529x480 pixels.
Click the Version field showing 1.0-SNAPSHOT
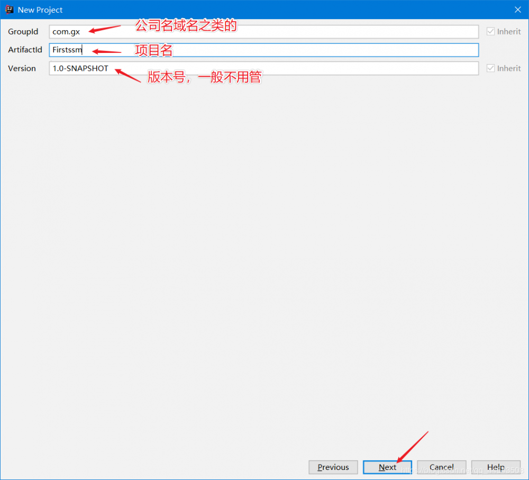click(159, 68)
